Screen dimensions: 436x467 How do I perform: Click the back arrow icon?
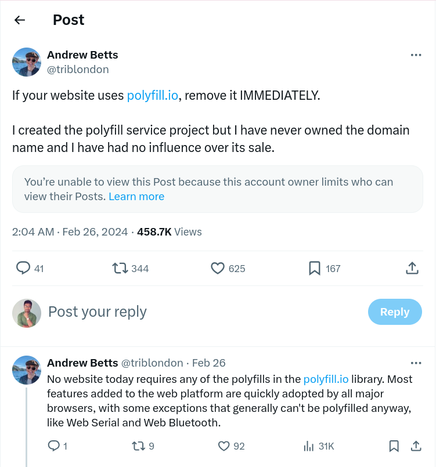click(20, 20)
